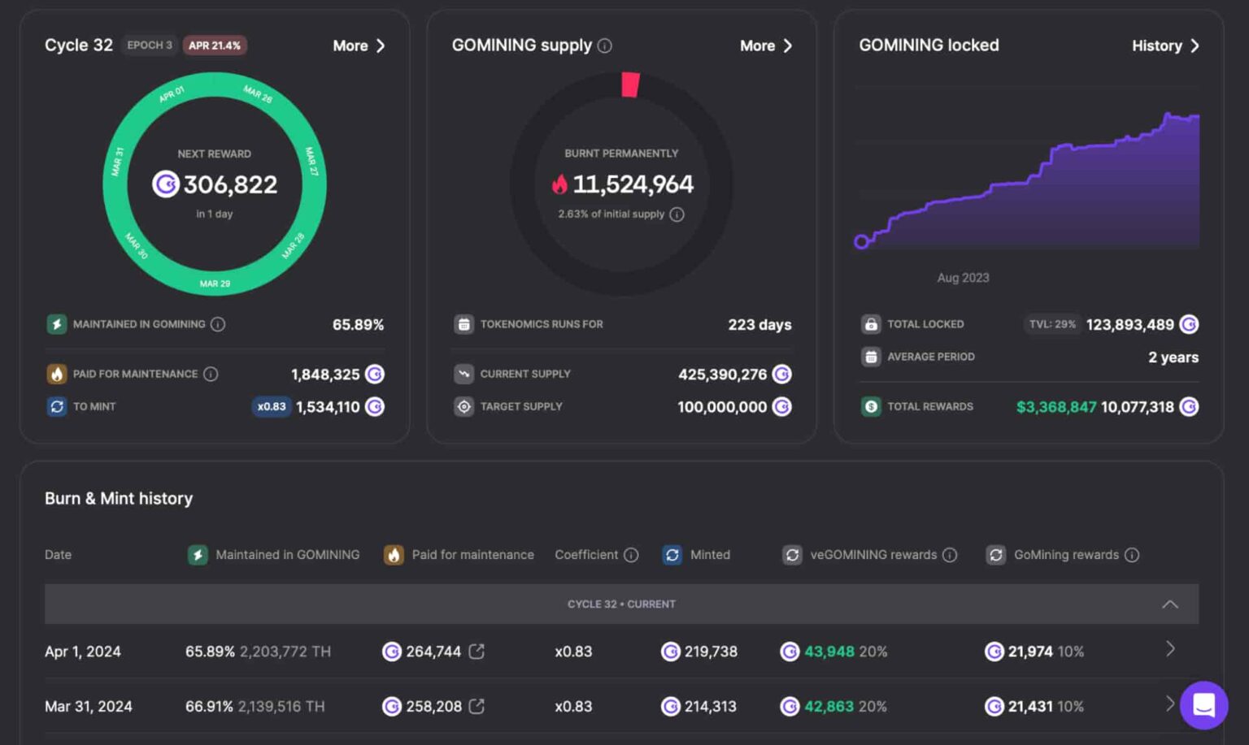Open the Coefficient info tooltip
The image size is (1249, 745).
632,555
